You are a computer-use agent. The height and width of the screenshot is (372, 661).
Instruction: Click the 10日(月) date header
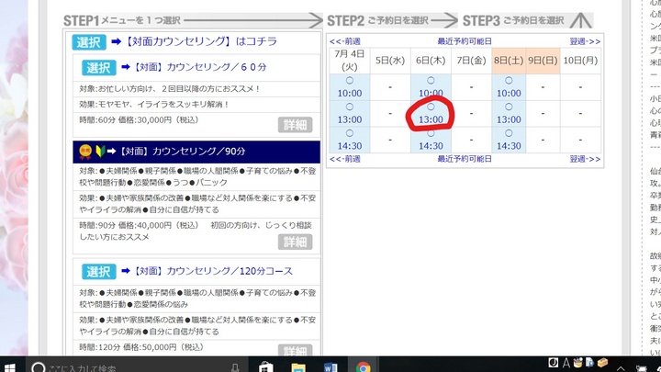coord(580,61)
